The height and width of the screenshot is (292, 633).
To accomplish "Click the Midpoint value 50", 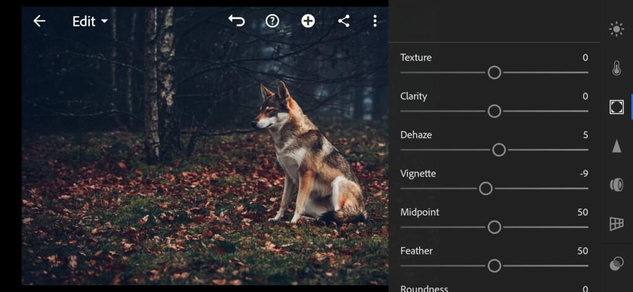I will (x=582, y=212).
